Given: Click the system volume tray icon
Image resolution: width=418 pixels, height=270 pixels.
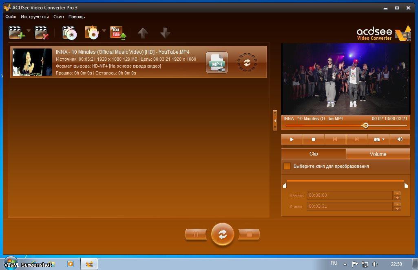Looking at the screenshot, I should pos(375,264).
